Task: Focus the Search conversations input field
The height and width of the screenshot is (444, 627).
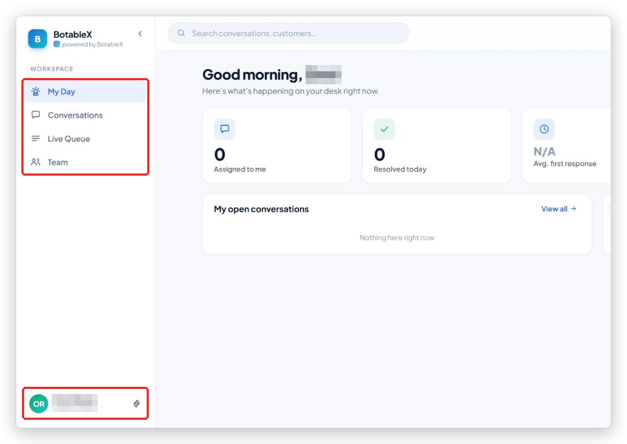Action: tap(288, 33)
